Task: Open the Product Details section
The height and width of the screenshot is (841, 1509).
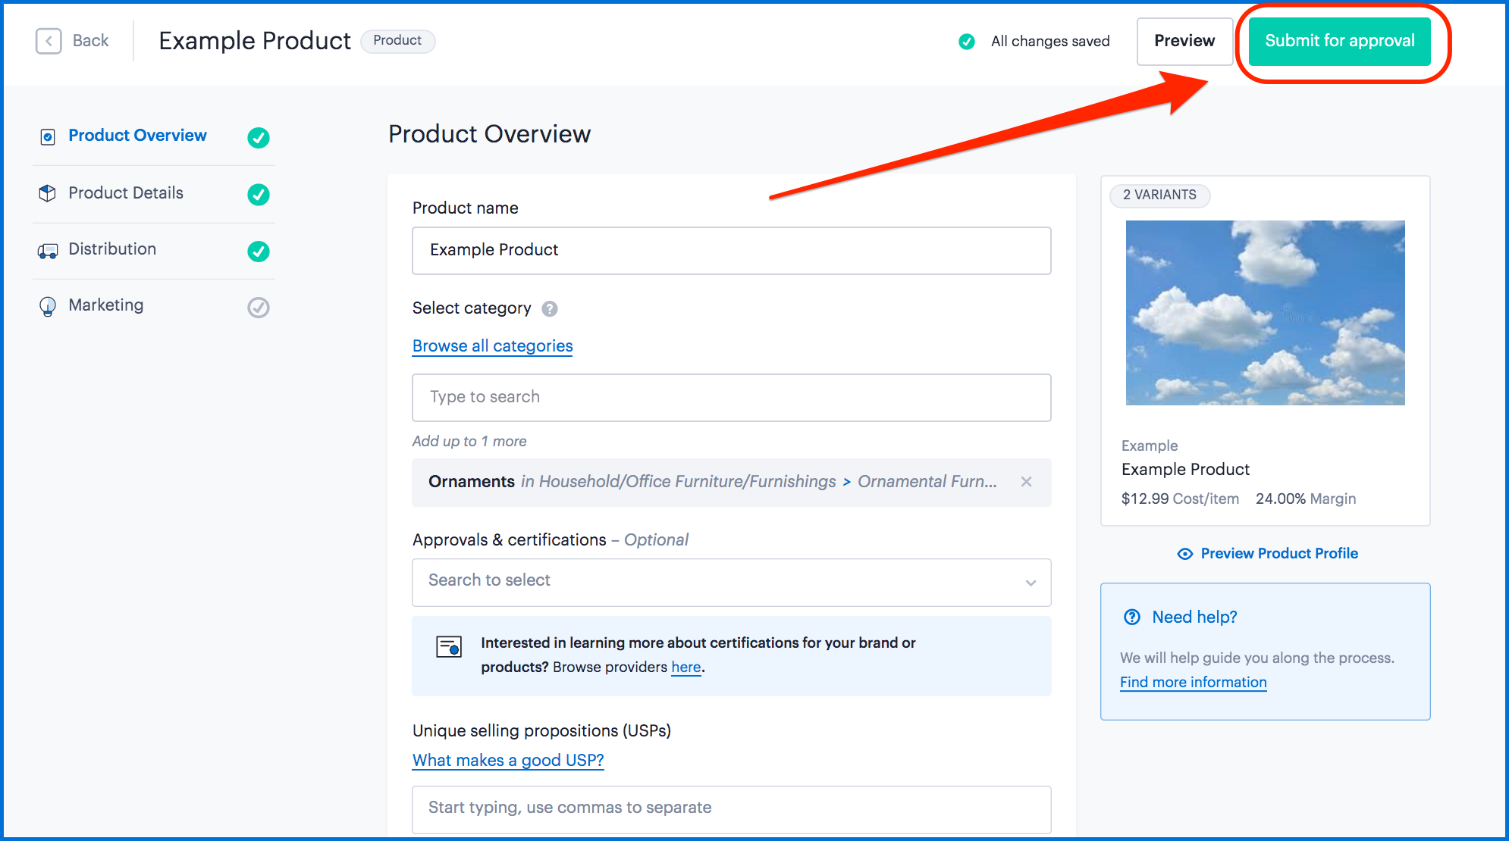Action: tap(126, 193)
